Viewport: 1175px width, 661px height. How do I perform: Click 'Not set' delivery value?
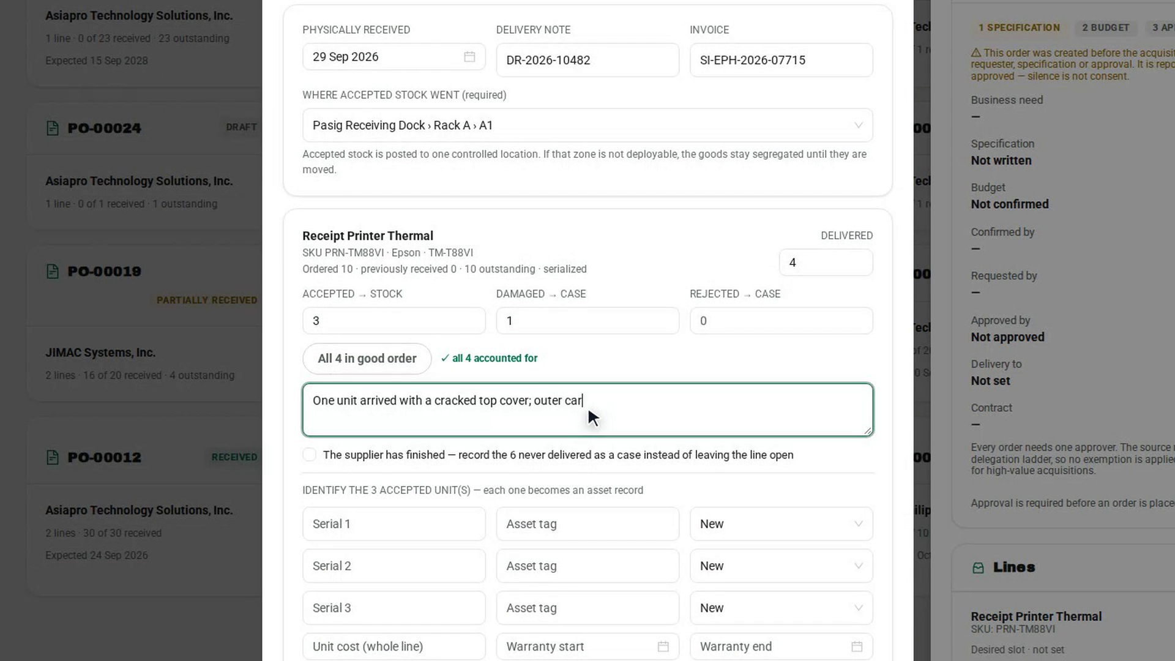990,381
